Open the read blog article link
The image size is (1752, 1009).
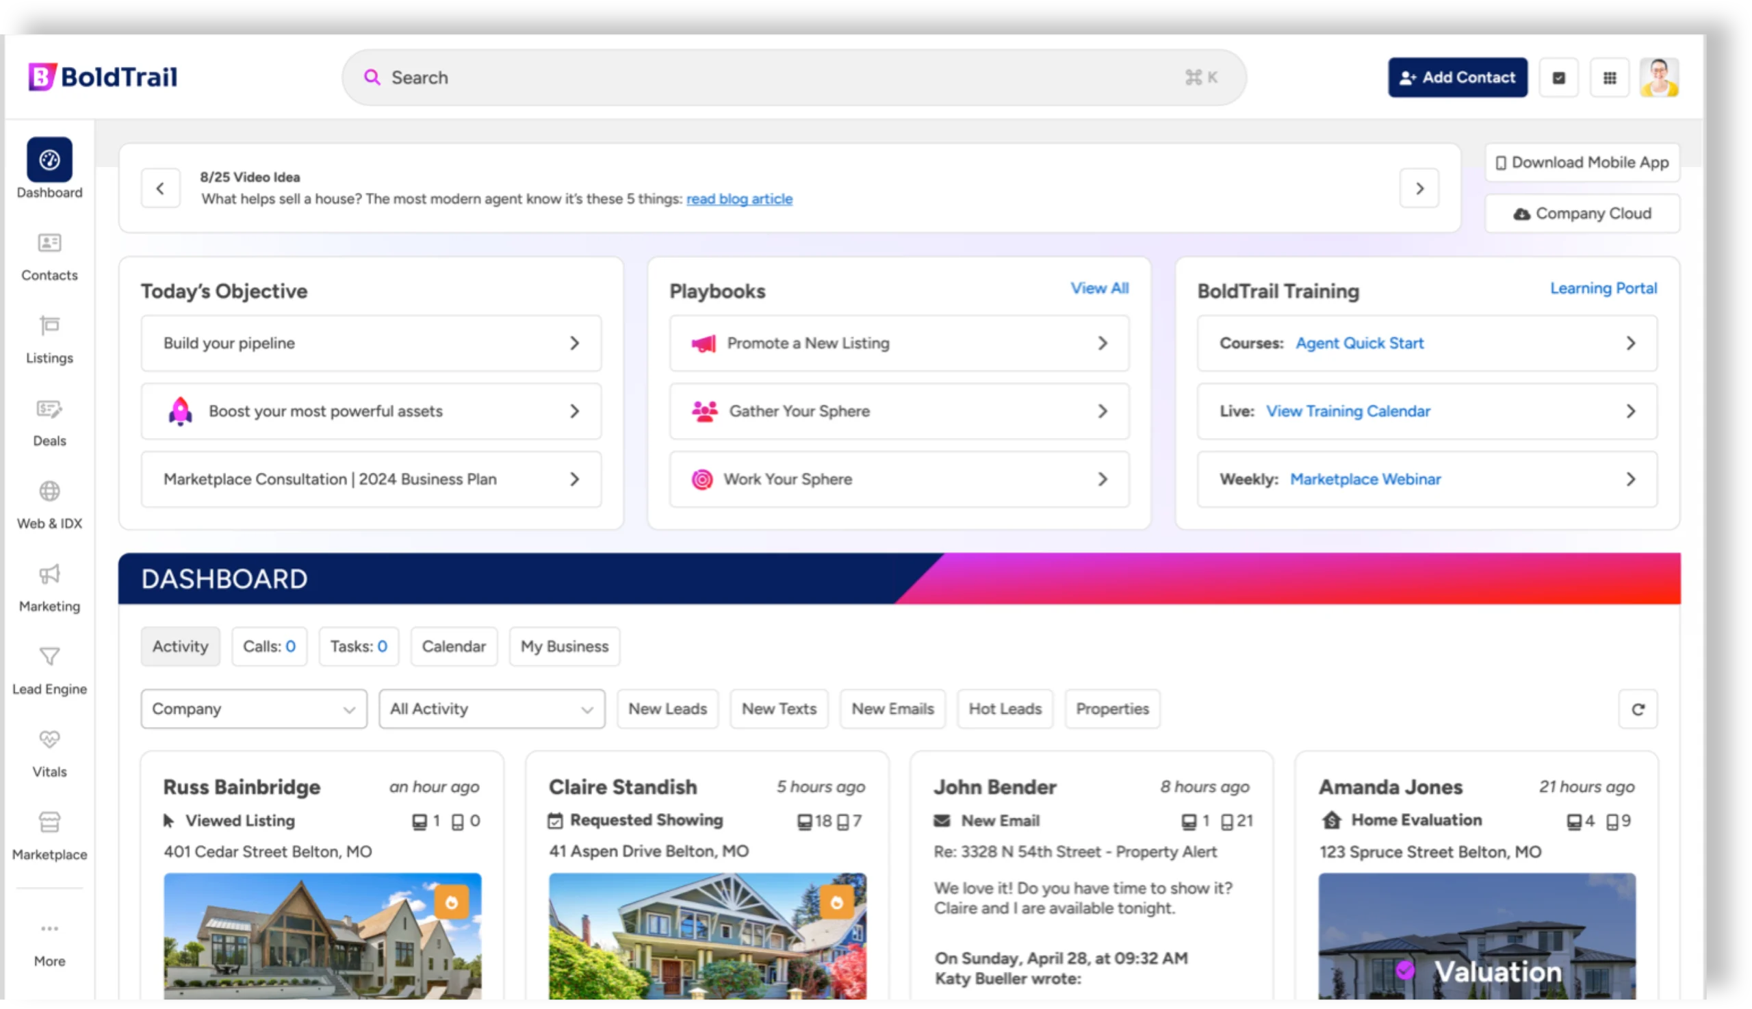coord(739,199)
